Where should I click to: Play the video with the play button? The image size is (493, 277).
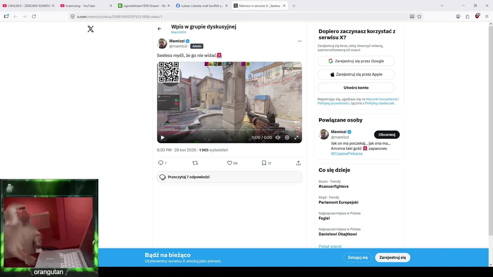[x=163, y=137]
